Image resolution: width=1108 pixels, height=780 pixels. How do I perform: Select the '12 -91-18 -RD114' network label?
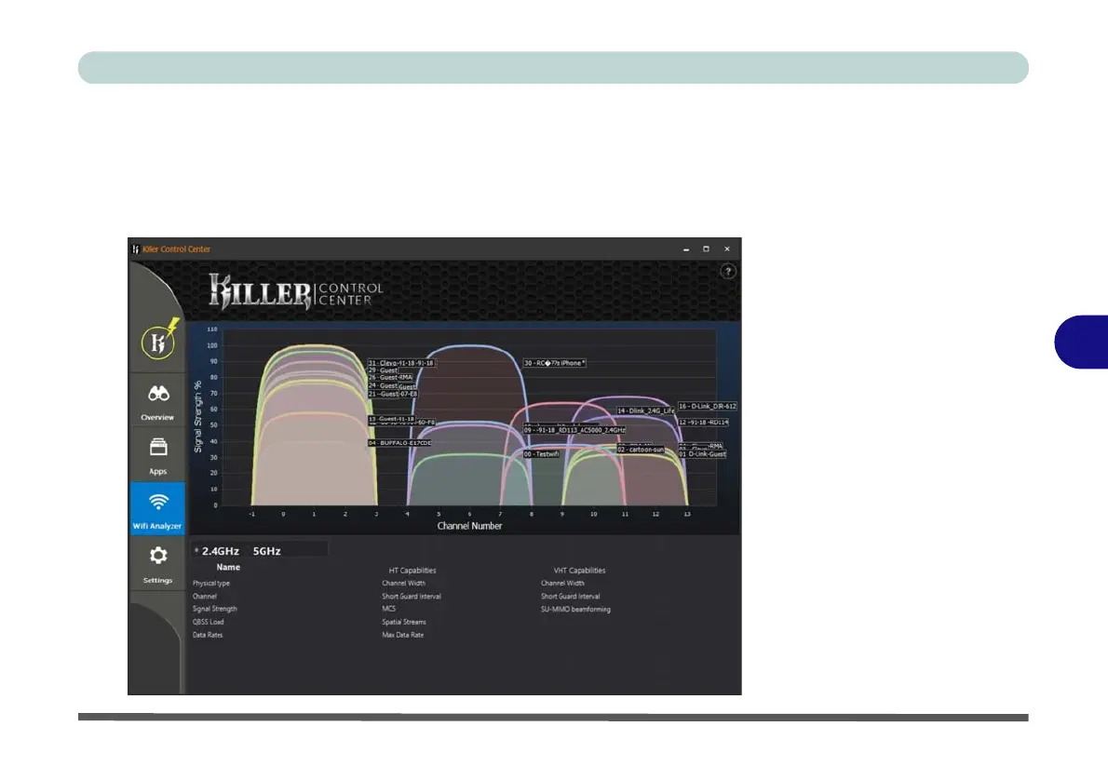703,422
